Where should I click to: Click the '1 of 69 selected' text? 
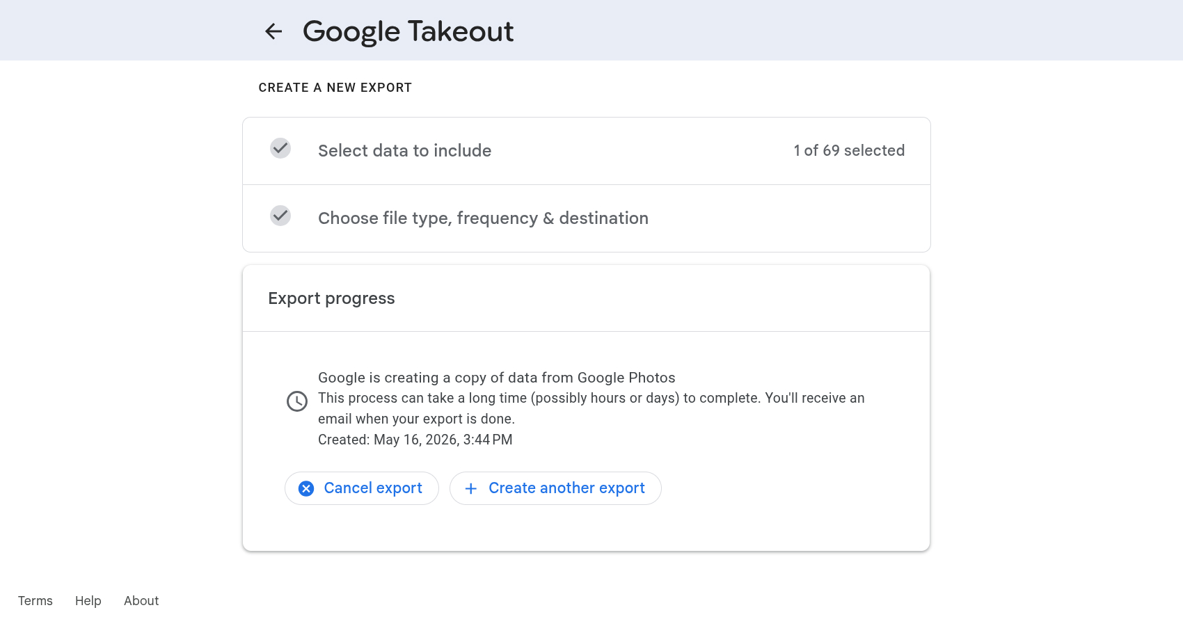849,150
